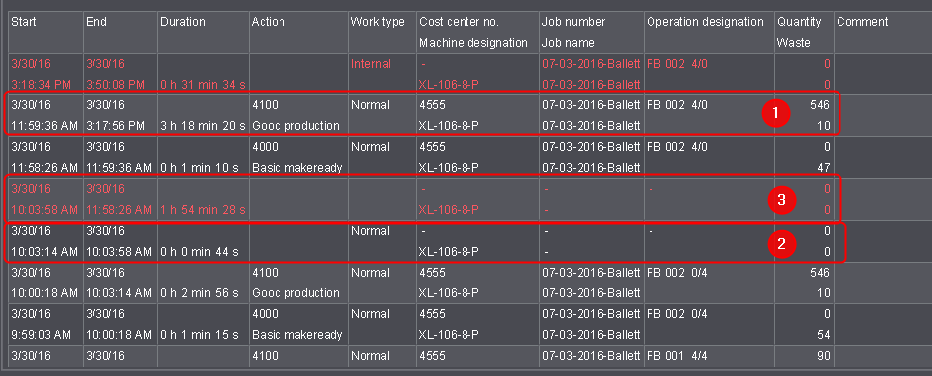Select duration 0 h 1 min 10 s
Image resolution: width=932 pixels, height=376 pixels.
click(x=199, y=168)
